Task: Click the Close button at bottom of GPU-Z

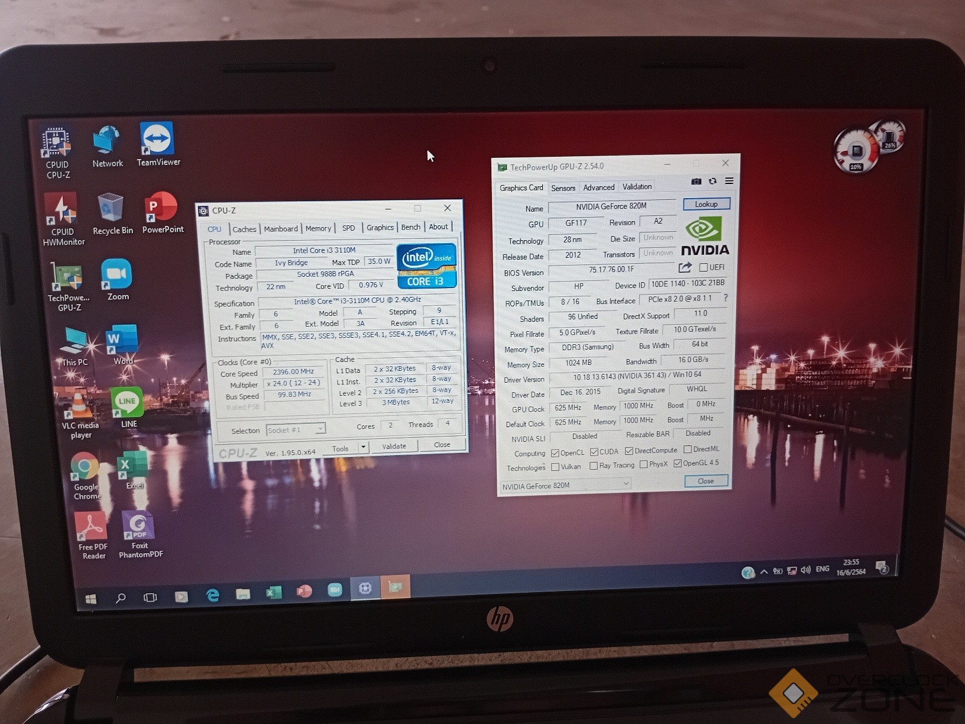Action: pos(705,481)
